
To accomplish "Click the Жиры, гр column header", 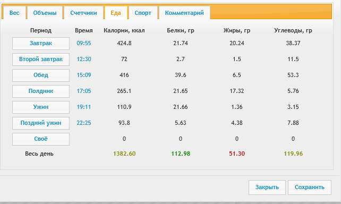I will coord(237,30).
